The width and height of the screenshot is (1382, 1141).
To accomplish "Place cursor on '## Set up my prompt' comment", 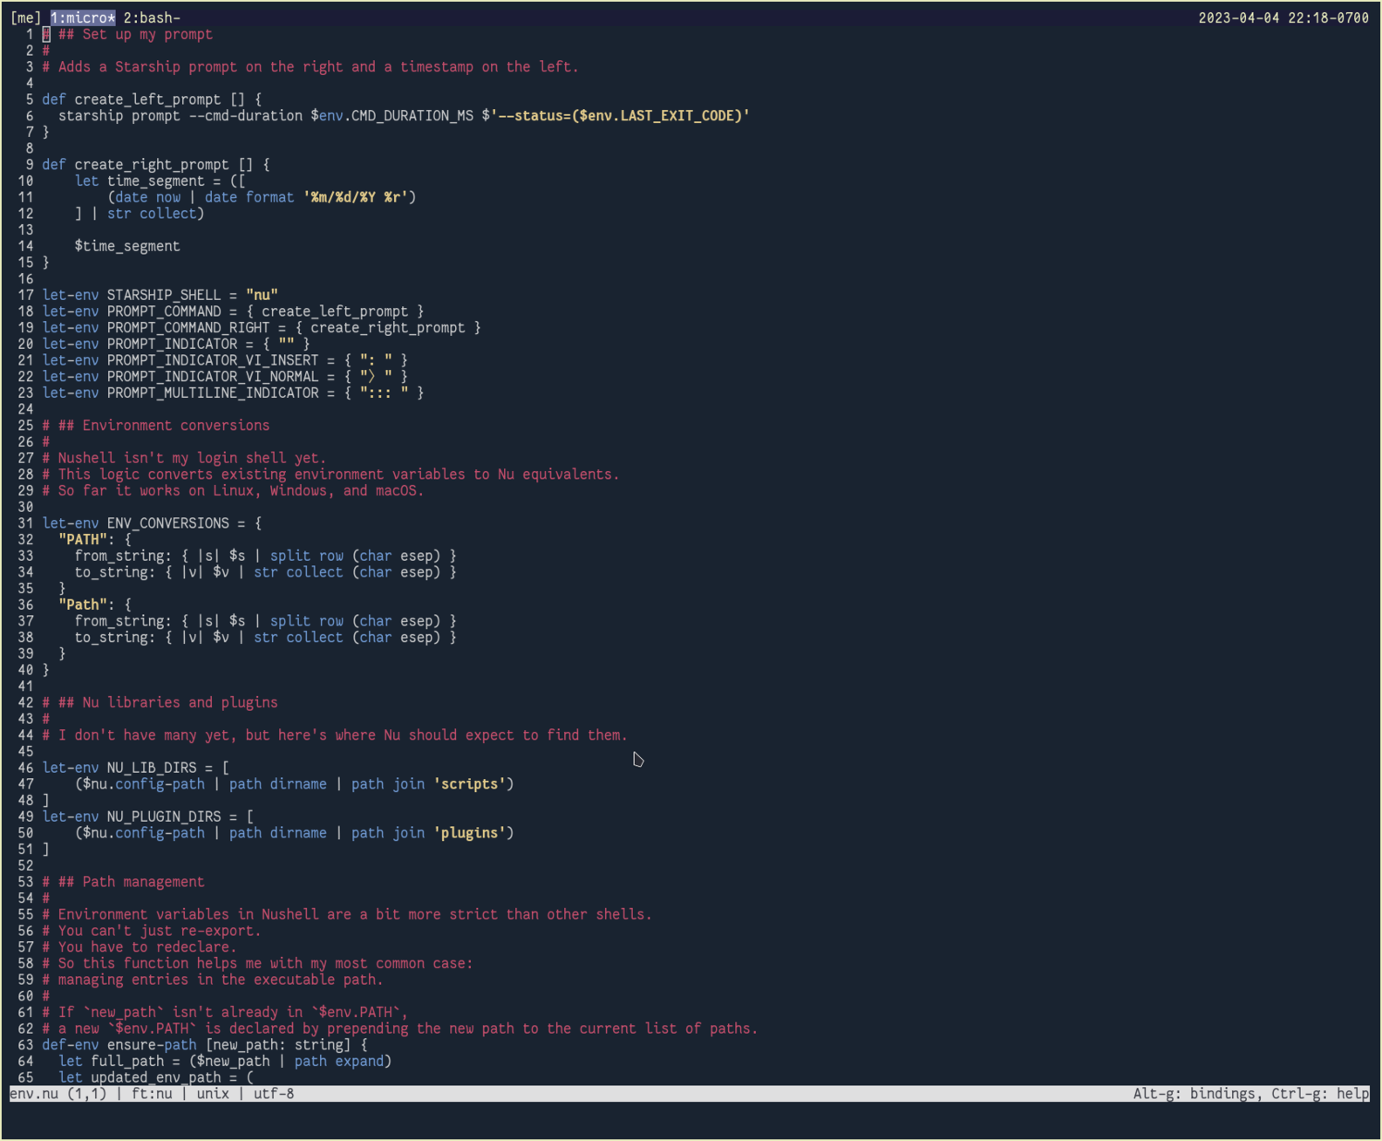I will (x=135, y=34).
